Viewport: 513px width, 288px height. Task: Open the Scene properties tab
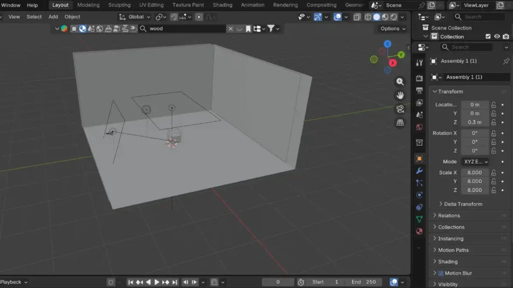tap(419, 114)
